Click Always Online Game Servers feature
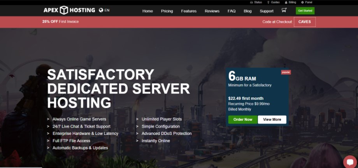This screenshot has width=358, height=168. (x=79, y=119)
